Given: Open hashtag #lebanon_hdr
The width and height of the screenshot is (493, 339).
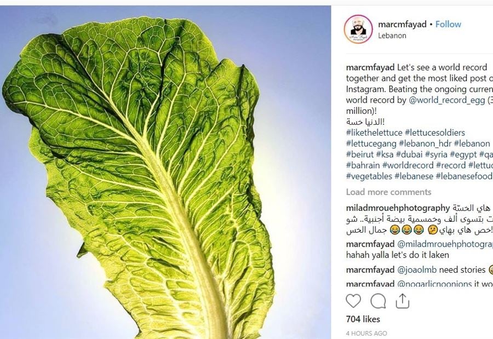Looking at the screenshot, I should coord(425,143).
